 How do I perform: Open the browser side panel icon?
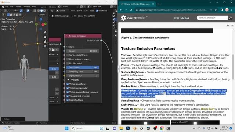click(222, 10)
